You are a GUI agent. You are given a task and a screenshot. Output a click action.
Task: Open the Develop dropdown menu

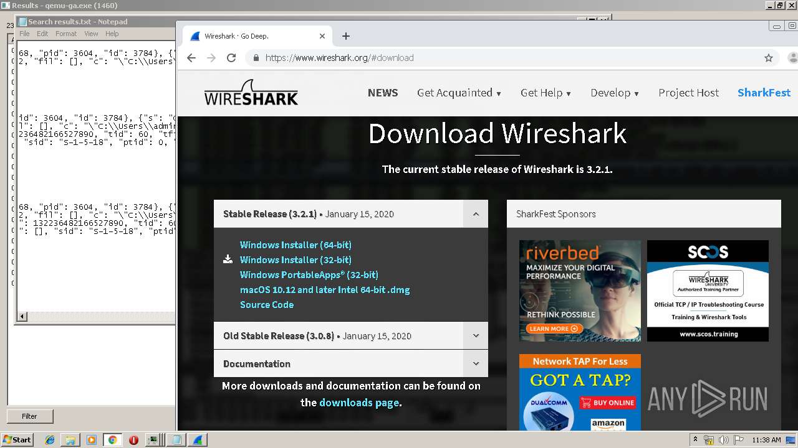coord(615,93)
